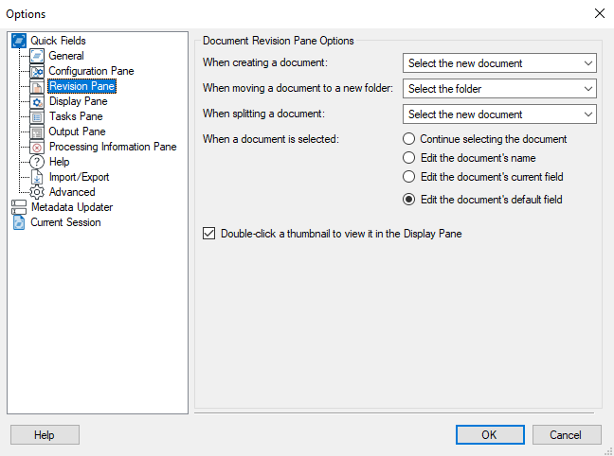
Task: Click the Current Session icon
Action: click(18, 222)
